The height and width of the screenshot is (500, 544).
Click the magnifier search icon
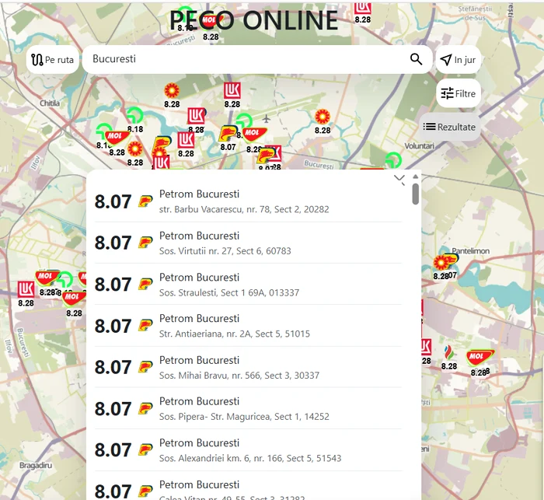[416, 59]
